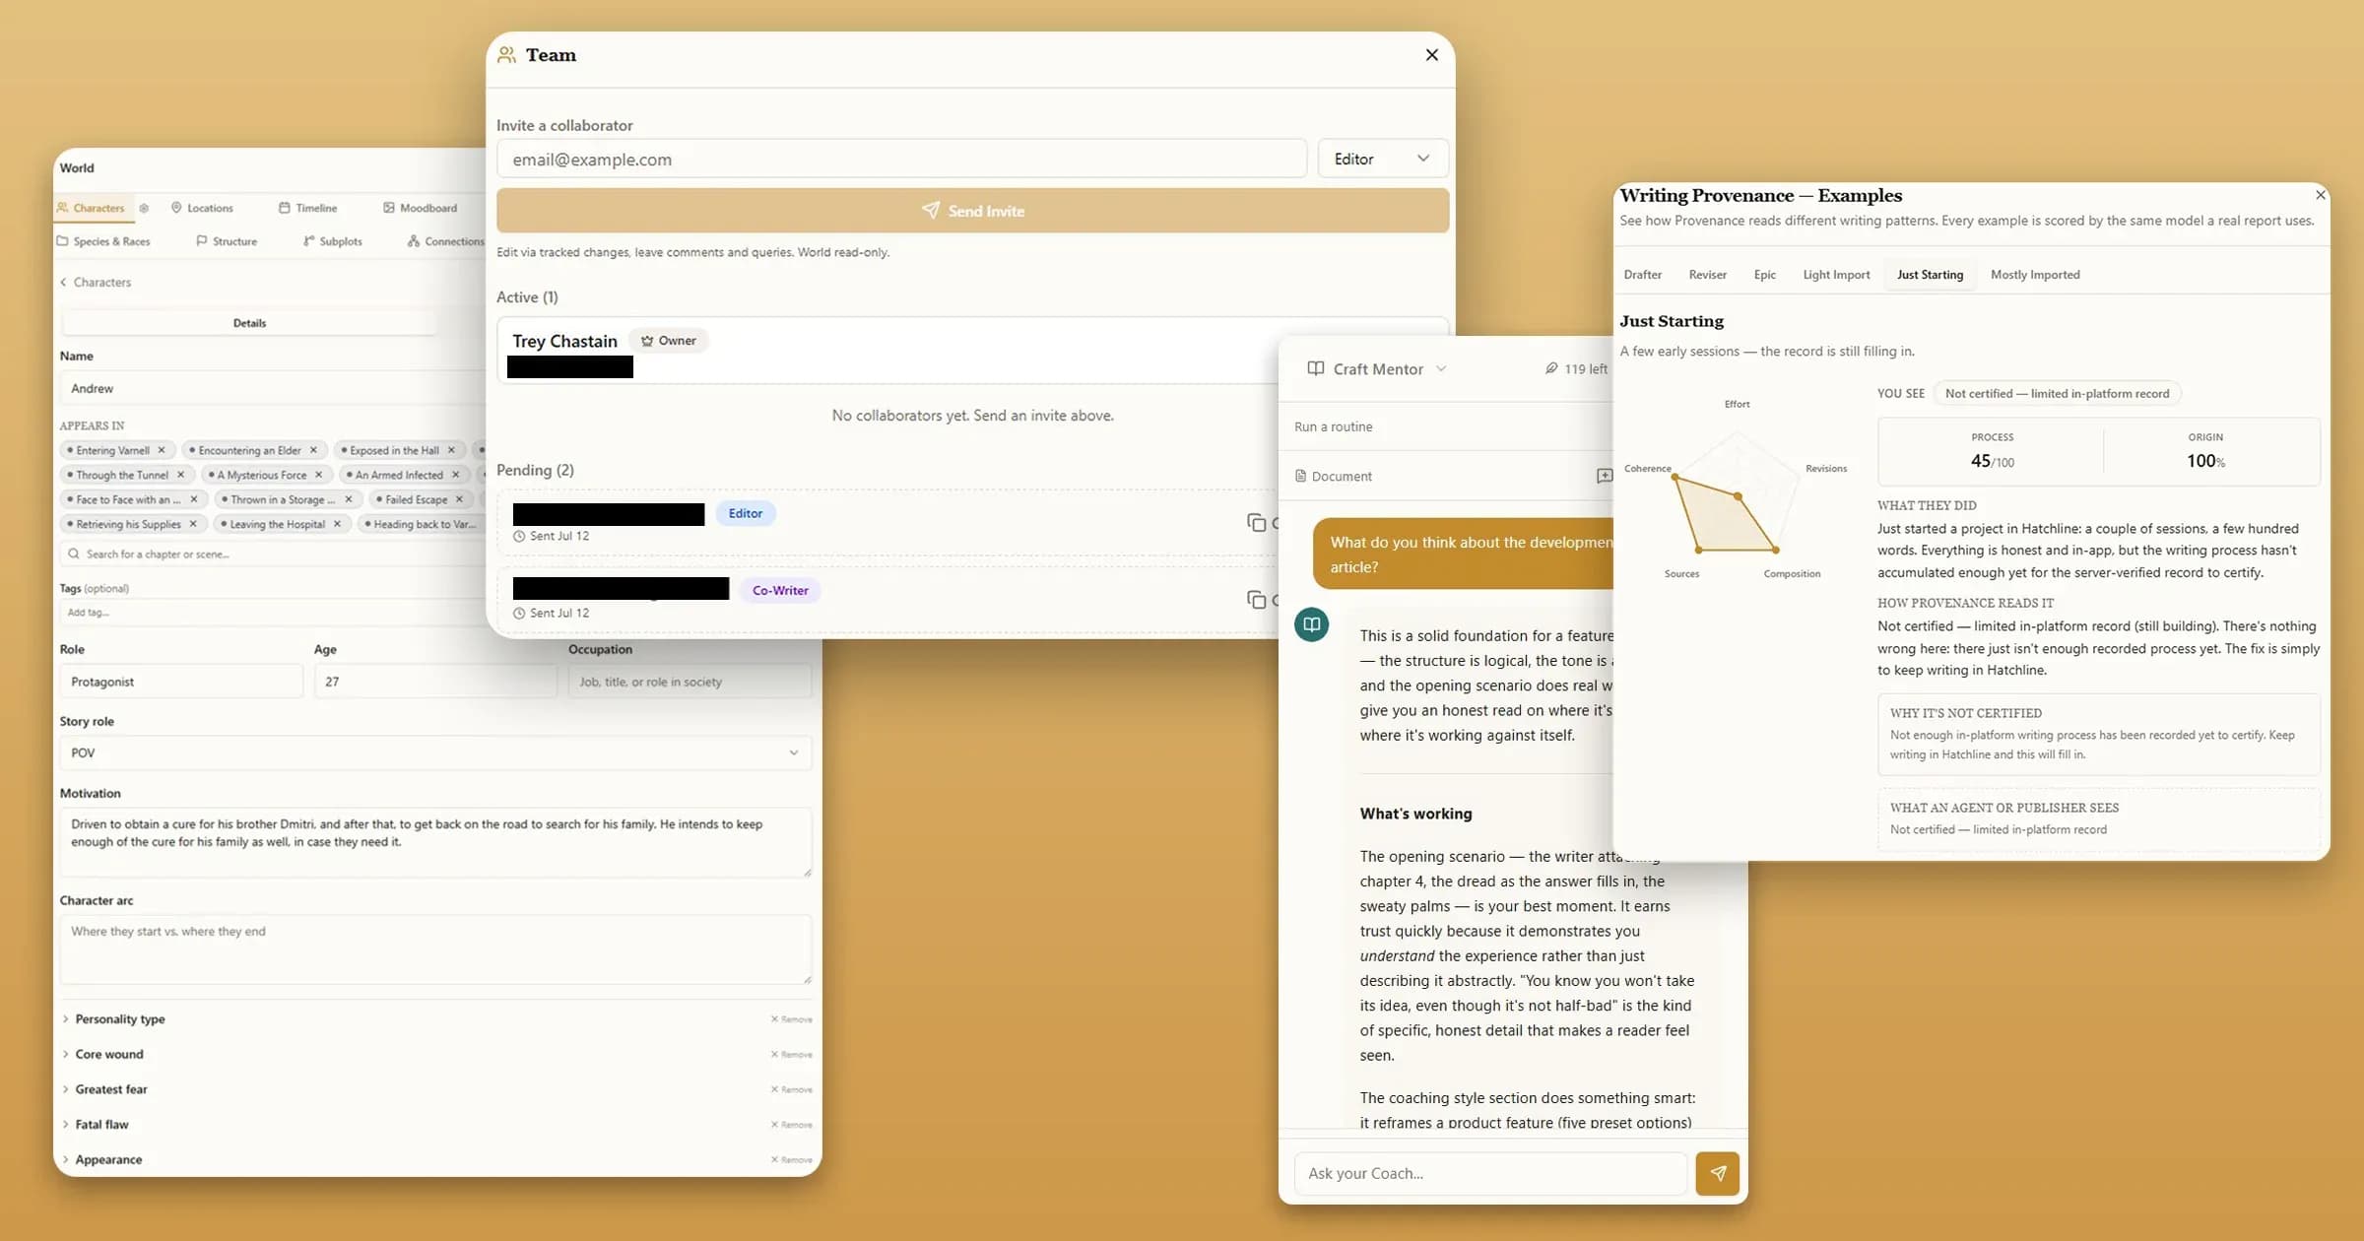
Task: Open the Story role POV dropdown
Action: 435,752
